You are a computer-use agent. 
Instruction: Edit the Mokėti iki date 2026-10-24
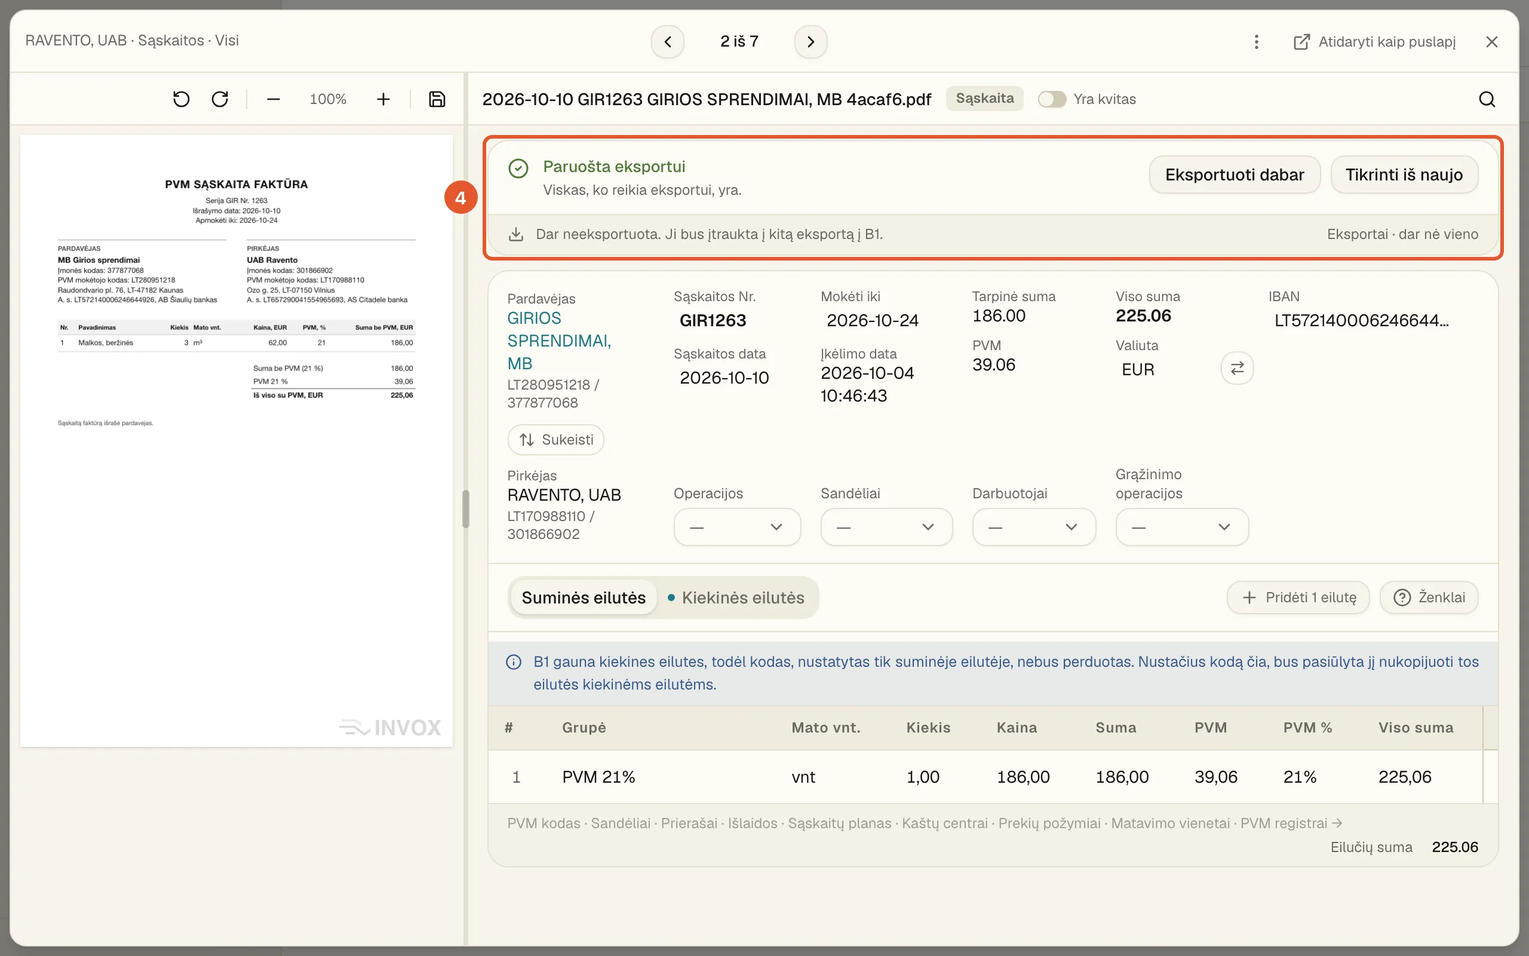click(x=873, y=321)
